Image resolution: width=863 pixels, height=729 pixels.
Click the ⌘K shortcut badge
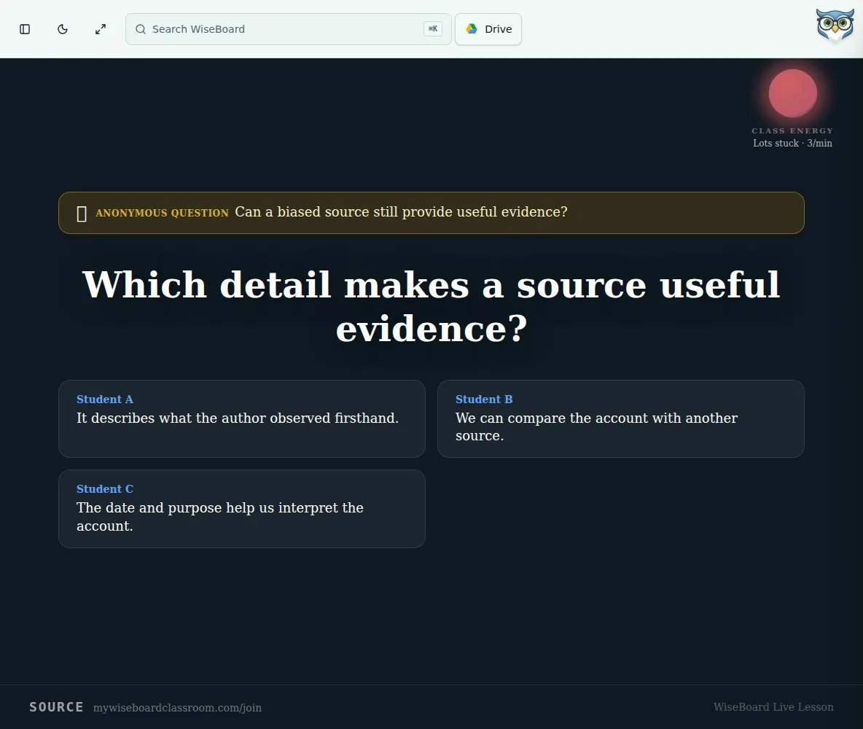coord(433,29)
